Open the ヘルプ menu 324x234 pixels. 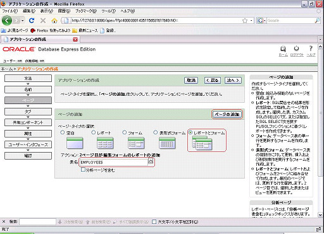click(128, 11)
